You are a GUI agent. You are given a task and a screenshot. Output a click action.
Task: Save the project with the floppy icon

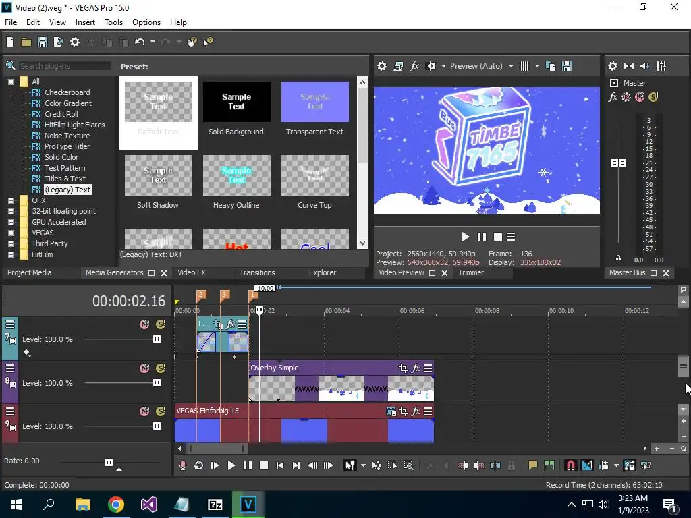tap(43, 42)
